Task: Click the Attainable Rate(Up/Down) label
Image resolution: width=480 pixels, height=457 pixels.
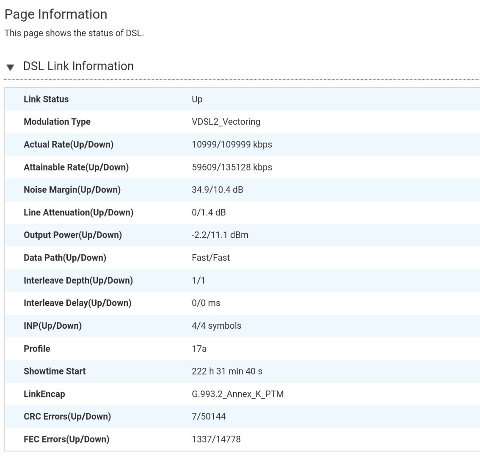Action: pos(76,167)
